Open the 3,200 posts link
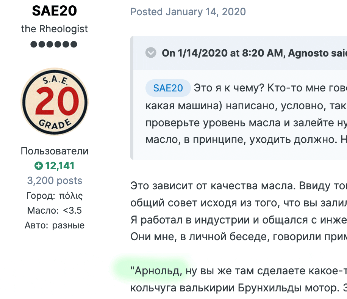The height and width of the screenshot is (299, 347). (x=55, y=180)
